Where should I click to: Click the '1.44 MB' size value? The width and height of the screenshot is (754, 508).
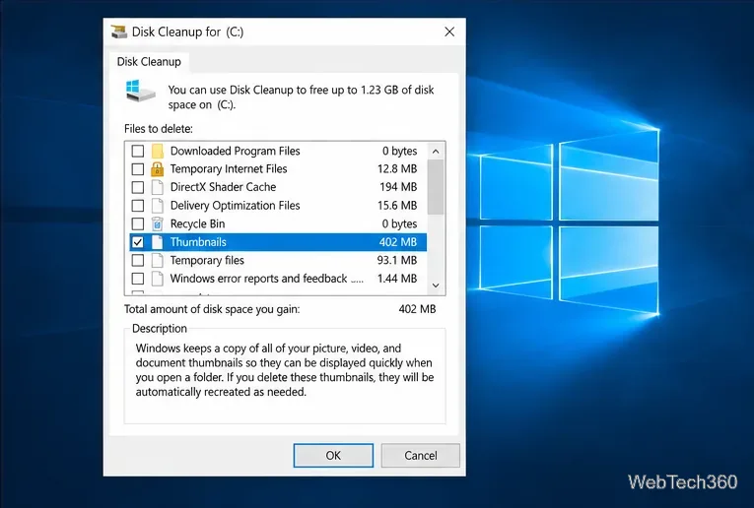(397, 279)
